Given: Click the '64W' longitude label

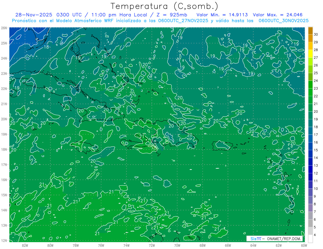Looking at the screenshot, I should (253, 245).
